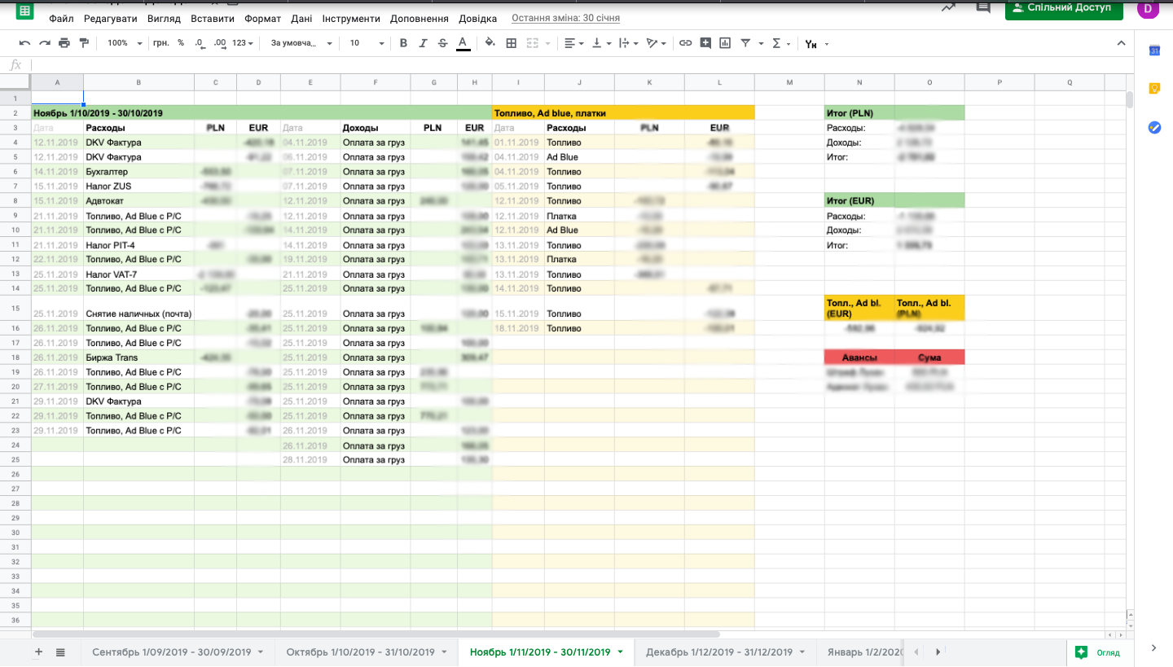Open vertical align dropdown
The width and height of the screenshot is (1173, 667).
601,43
